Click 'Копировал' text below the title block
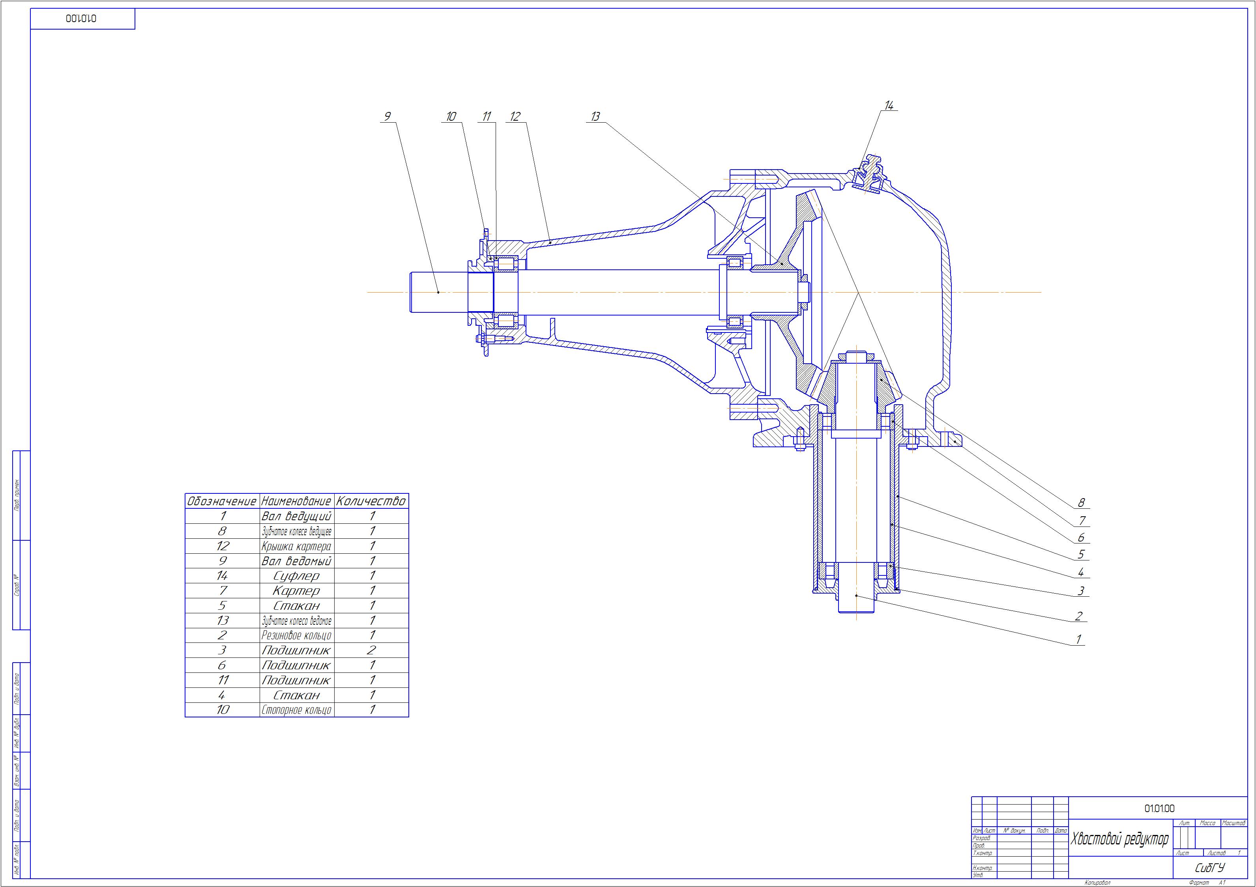 tap(1097, 883)
